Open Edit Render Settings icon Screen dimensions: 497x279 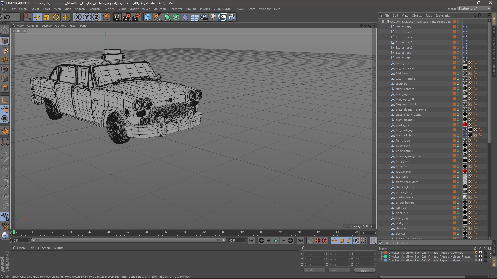tap(136, 17)
